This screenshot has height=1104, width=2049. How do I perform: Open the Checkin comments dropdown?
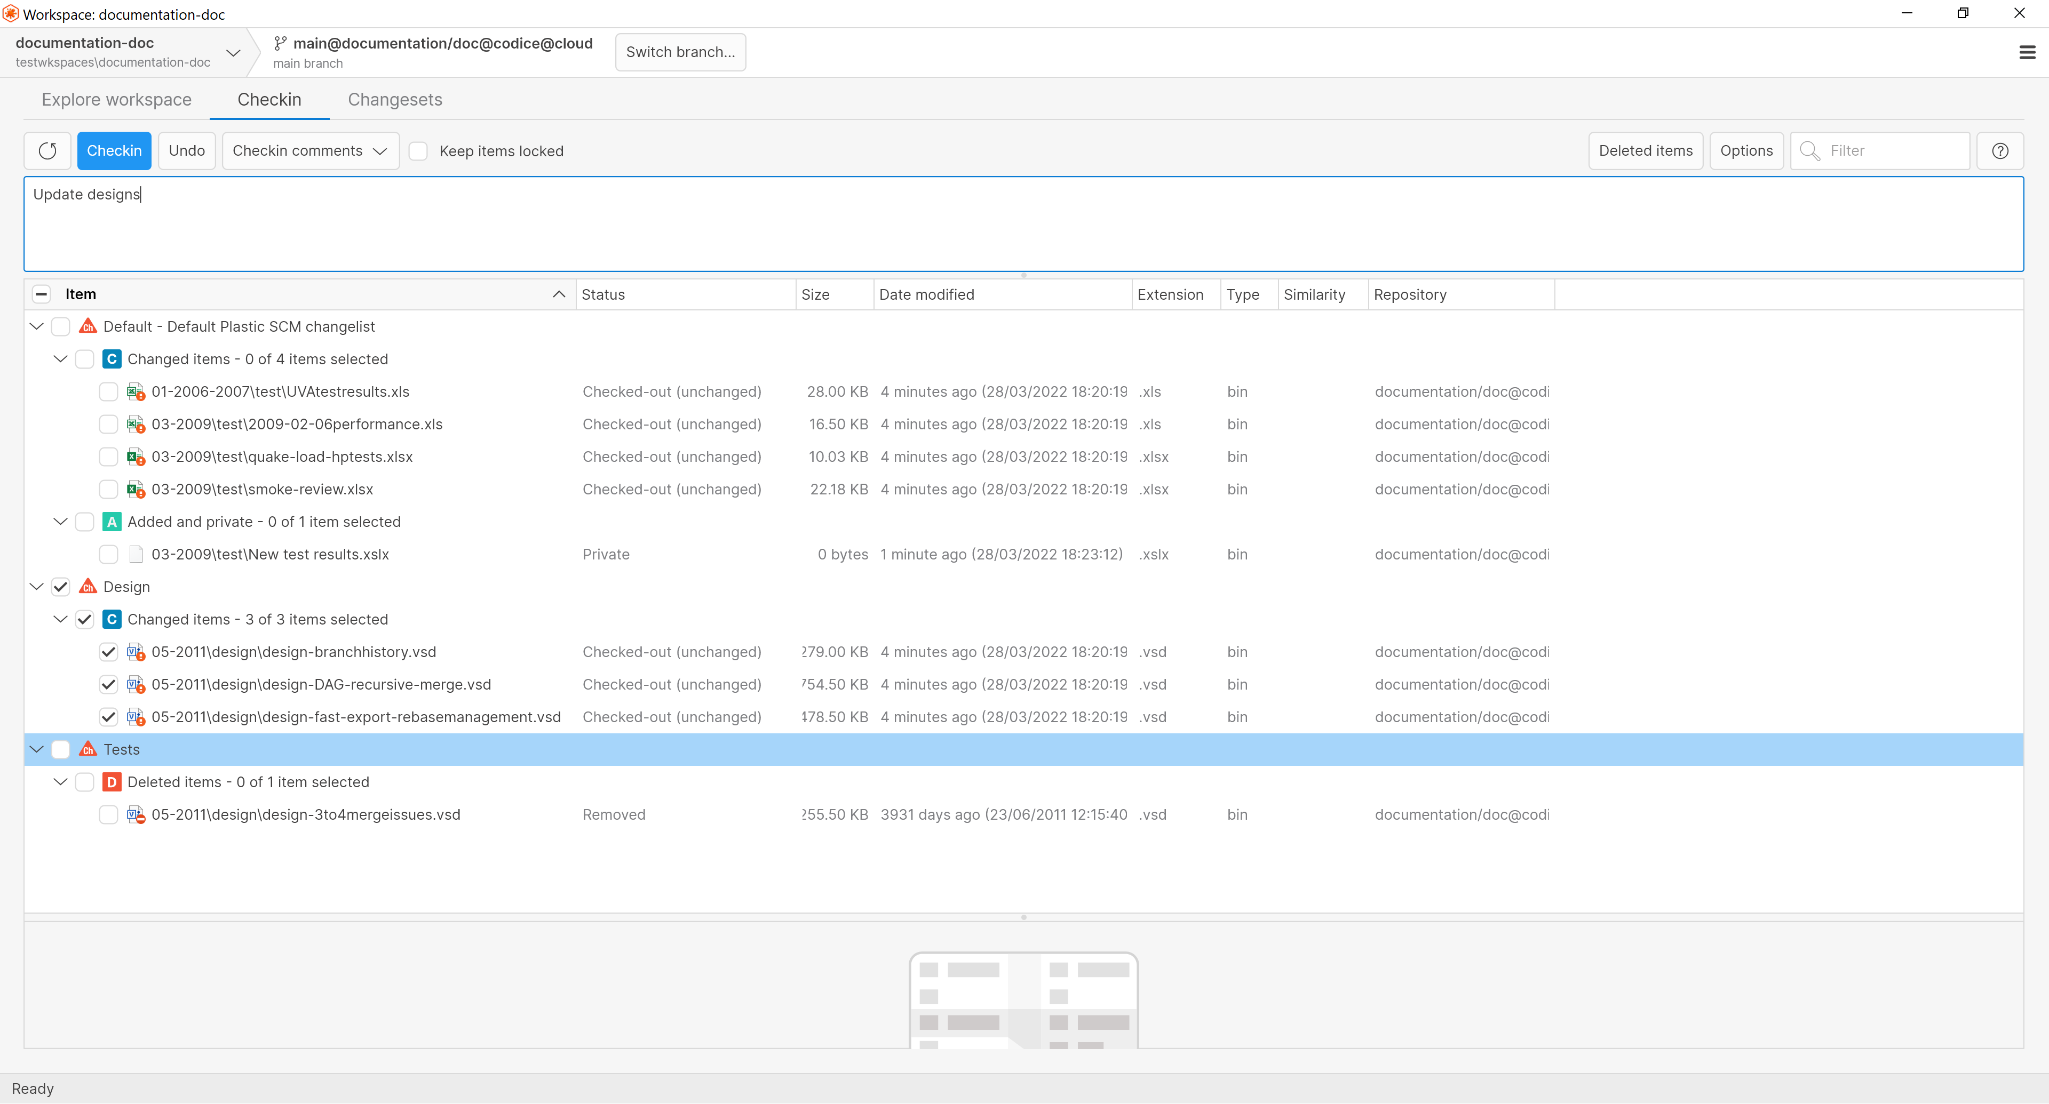[x=310, y=150]
